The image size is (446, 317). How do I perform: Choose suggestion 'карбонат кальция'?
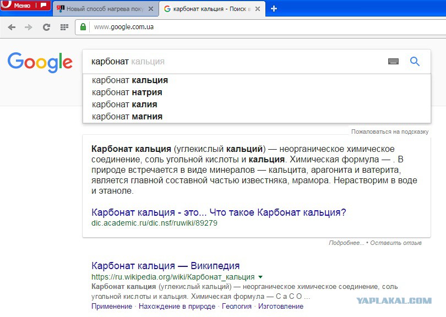point(256,80)
